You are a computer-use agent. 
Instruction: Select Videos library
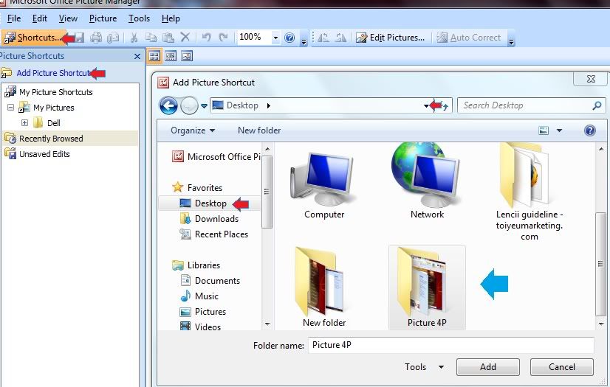[x=208, y=327]
